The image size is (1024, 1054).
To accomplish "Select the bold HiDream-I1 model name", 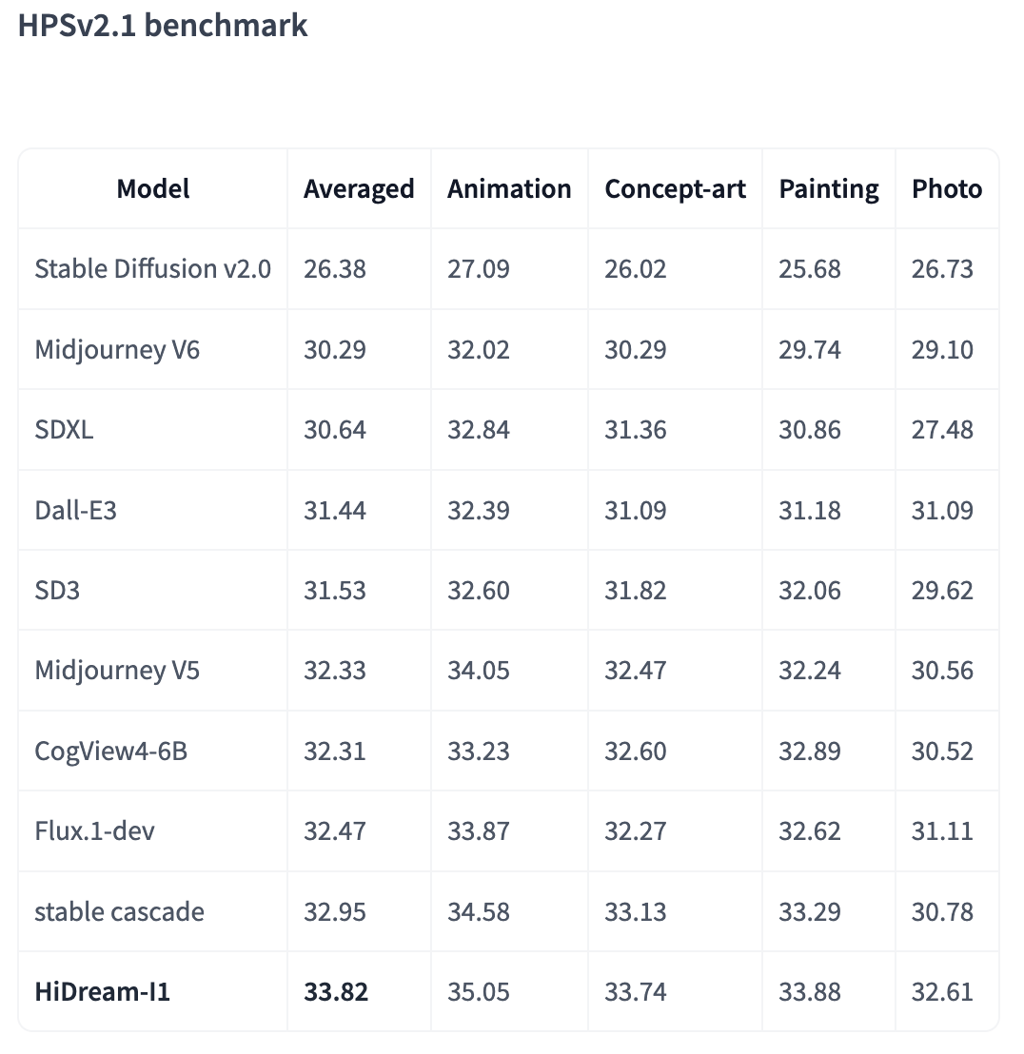I will 102,992.
